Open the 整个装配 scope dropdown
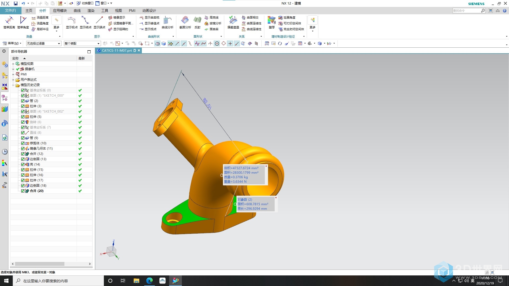Screen dimensions: 509x286 pos(82,43)
